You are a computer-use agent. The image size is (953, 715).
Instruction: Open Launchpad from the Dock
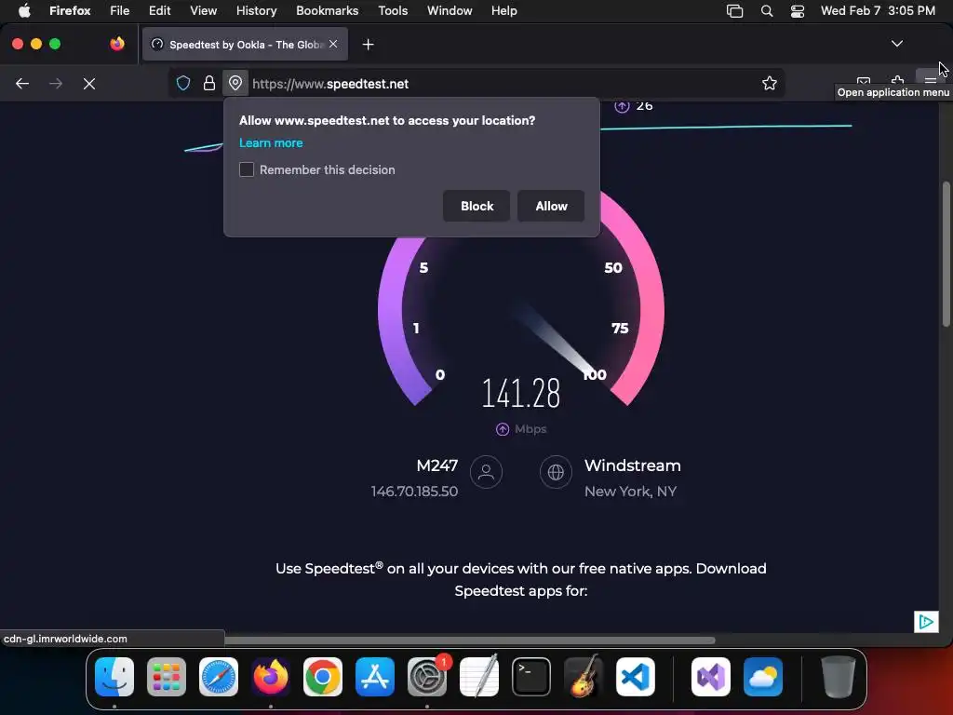167,677
